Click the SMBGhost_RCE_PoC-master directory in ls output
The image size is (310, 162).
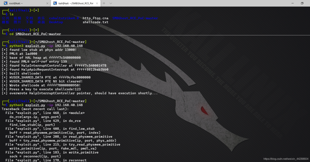(135, 18)
